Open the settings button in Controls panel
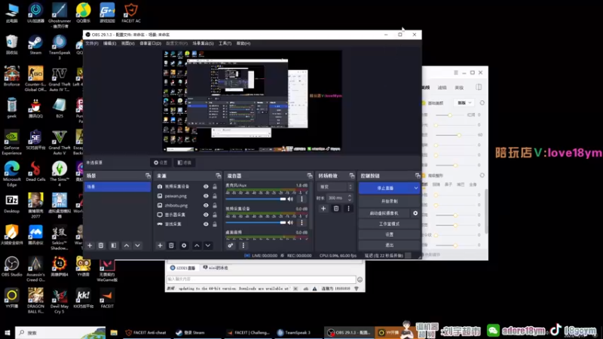This screenshot has width=603, height=339. [389, 234]
